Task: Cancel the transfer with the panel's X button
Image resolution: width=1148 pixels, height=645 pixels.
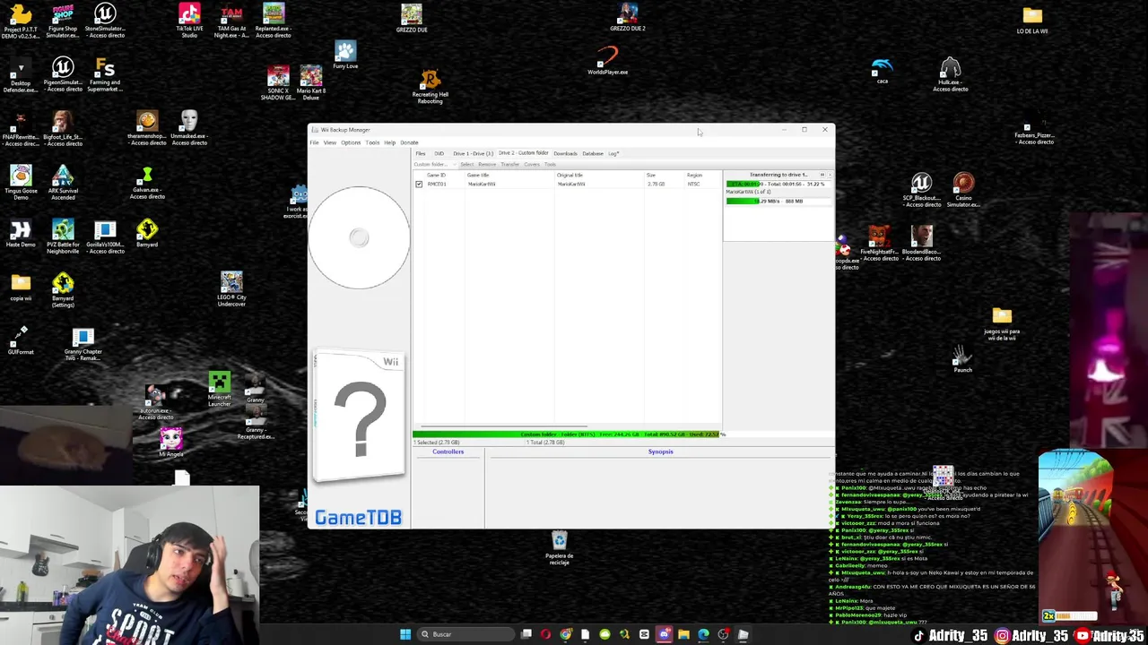Action: pos(830,175)
